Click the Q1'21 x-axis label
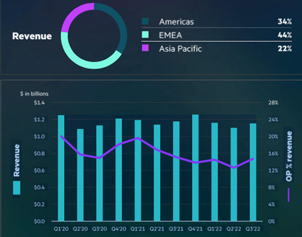The height and width of the screenshot is (237, 302). tap(137, 229)
